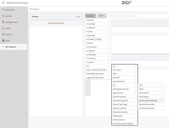Click the Configurations shield icon
This screenshot has height=128, width=169.
coord(3,22)
